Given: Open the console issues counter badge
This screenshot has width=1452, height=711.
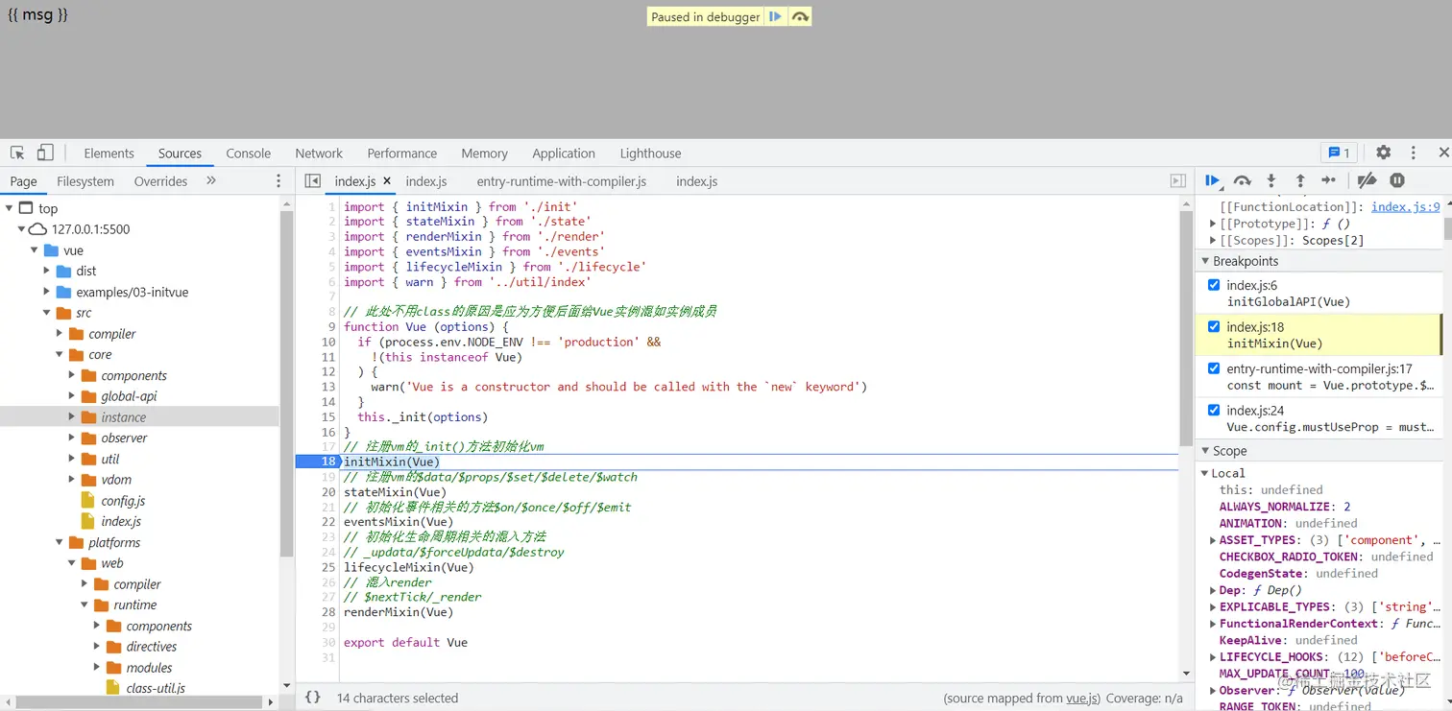Looking at the screenshot, I should tap(1340, 153).
